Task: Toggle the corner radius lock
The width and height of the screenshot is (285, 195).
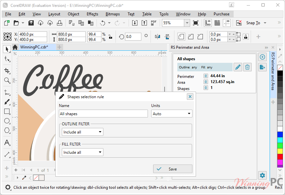Action: (246, 37)
